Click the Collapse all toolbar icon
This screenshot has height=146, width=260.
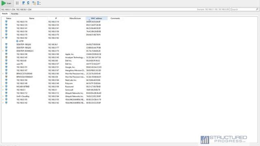click(x=39, y=3)
